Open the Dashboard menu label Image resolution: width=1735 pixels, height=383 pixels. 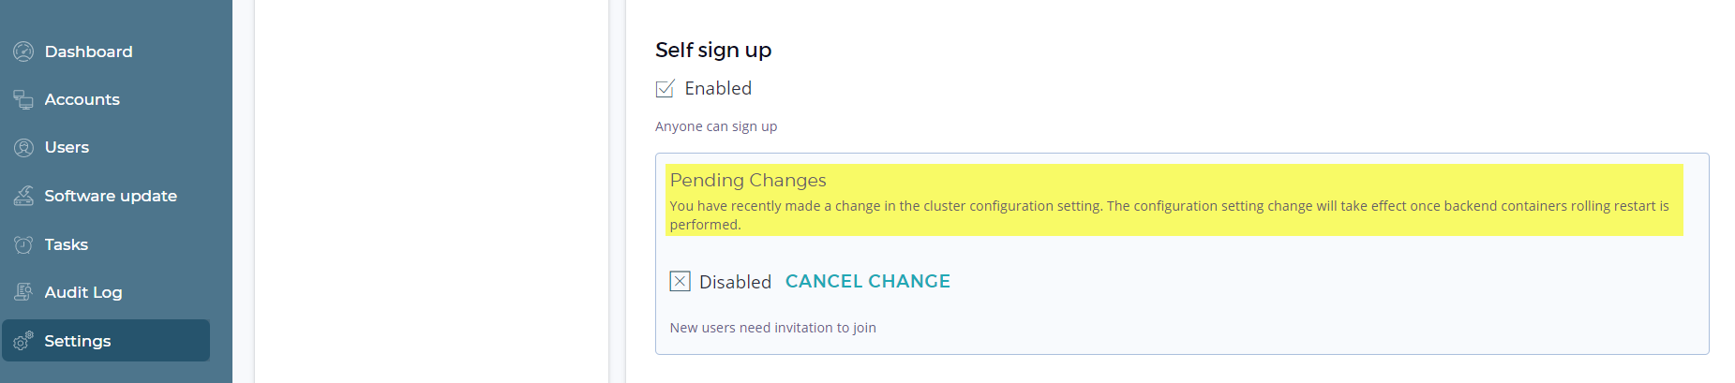coord(88,52)
